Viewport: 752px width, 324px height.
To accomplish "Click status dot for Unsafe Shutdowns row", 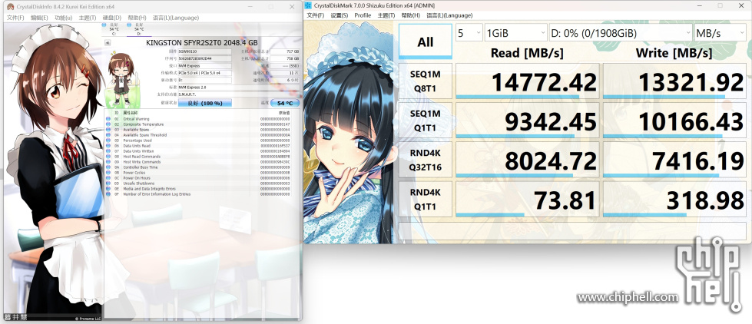I will tap(108, 183).
